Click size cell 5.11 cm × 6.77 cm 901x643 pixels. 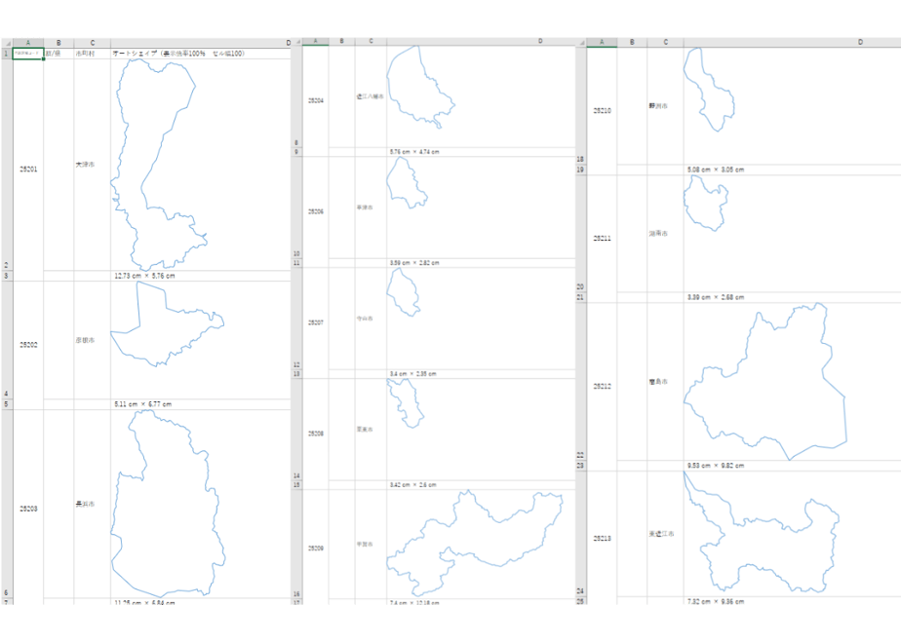point(201,404)
